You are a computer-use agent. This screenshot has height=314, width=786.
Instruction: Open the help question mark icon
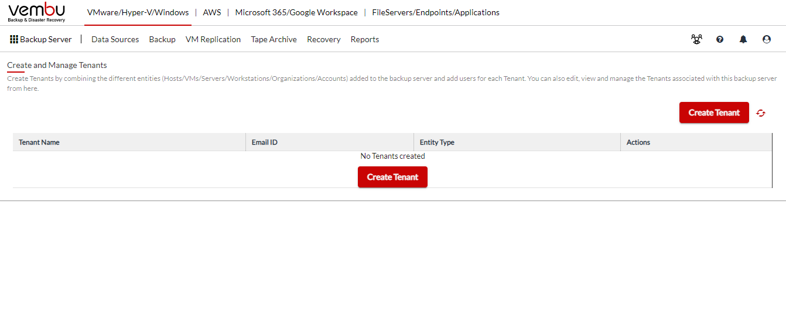click(x=720, y=39)
